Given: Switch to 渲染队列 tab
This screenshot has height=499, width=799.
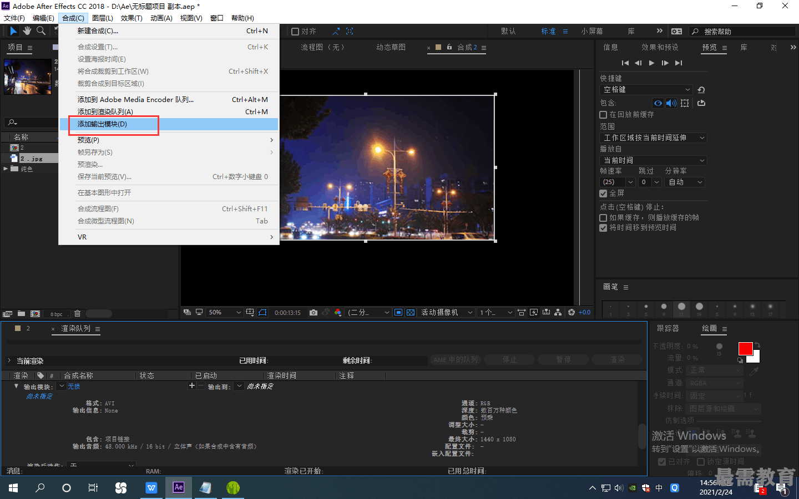Looking at the screenshot, I should point(75,329).
